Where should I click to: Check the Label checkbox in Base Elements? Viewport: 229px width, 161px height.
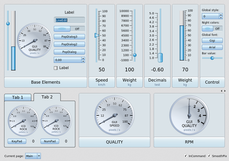[x=56, y=68]
